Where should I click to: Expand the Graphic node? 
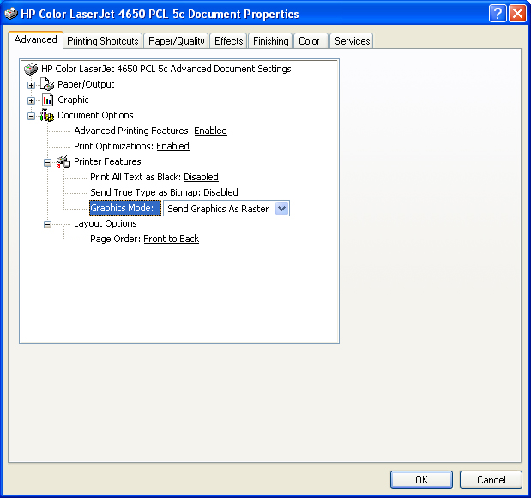coord(31,100)
